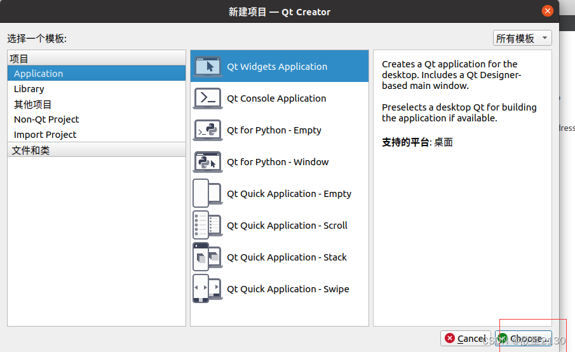Screen dimensions: 575x352
Task: Pick Qt for Python - Empty text
Action: [x=274, y=130]
